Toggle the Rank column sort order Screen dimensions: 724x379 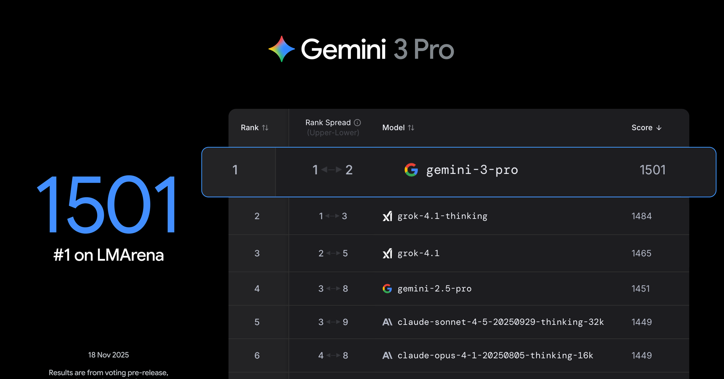click(x=265, y=128)
